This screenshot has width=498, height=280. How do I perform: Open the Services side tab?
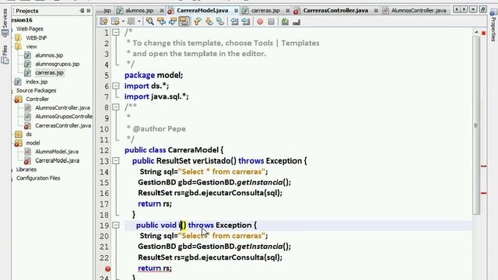pos(5,23)
